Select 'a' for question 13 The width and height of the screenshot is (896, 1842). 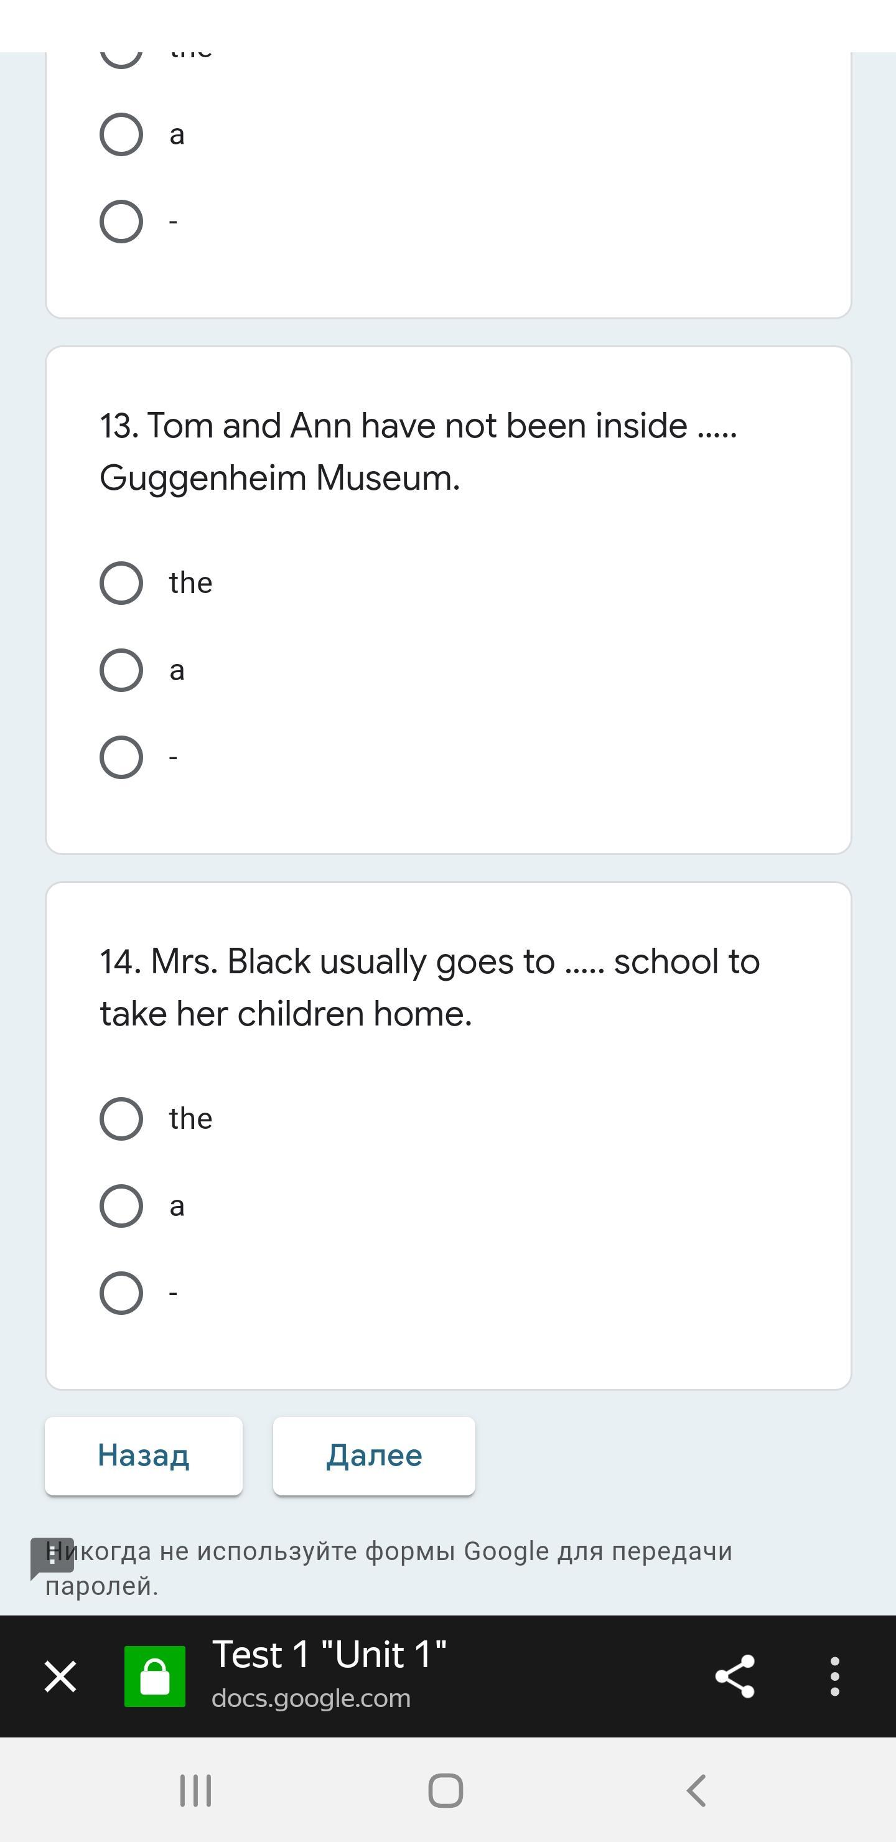121,670
